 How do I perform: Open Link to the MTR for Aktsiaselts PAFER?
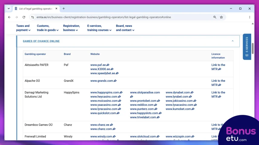(218, 67)
